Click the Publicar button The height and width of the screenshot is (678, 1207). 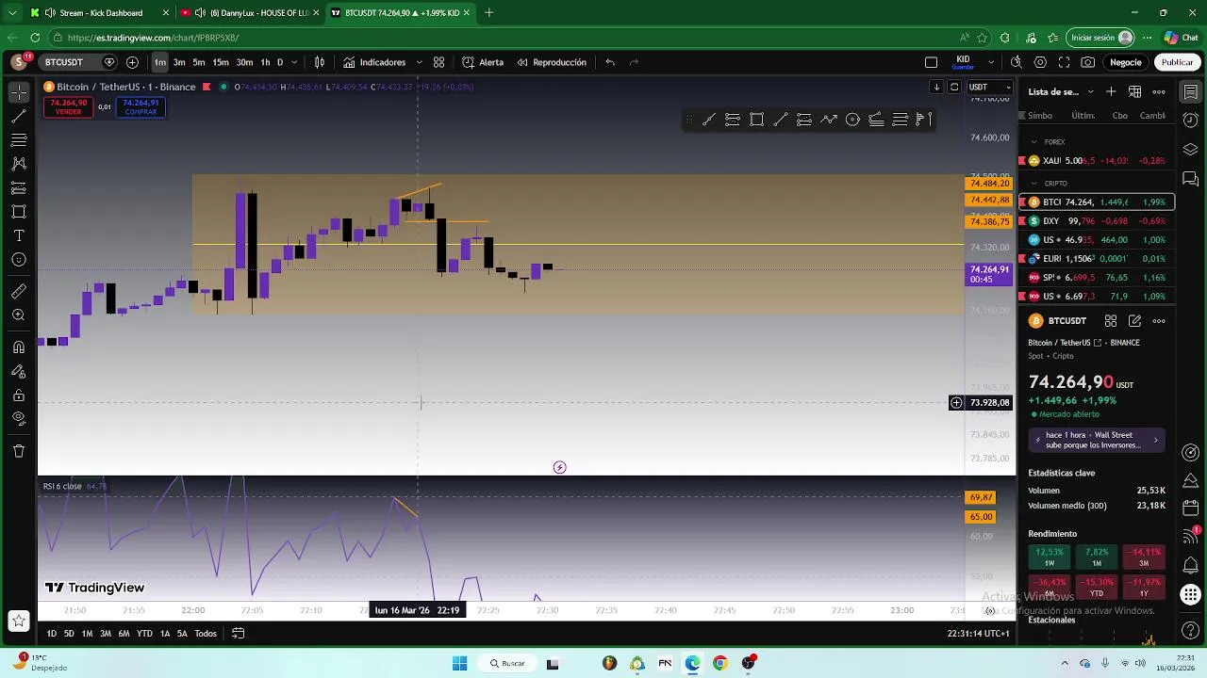[1177, 62]
